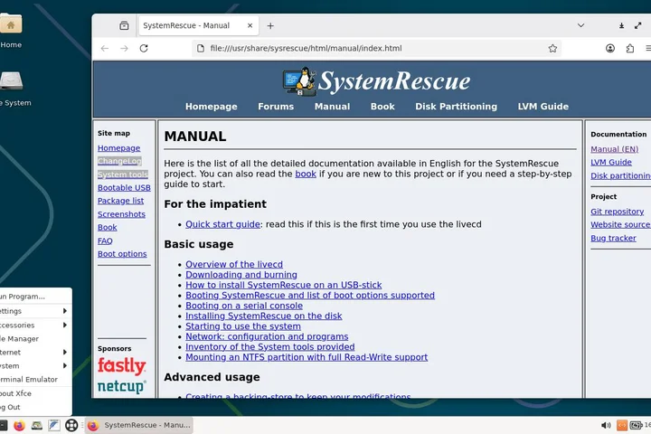Open the Firefox account icon

[610, 48]
